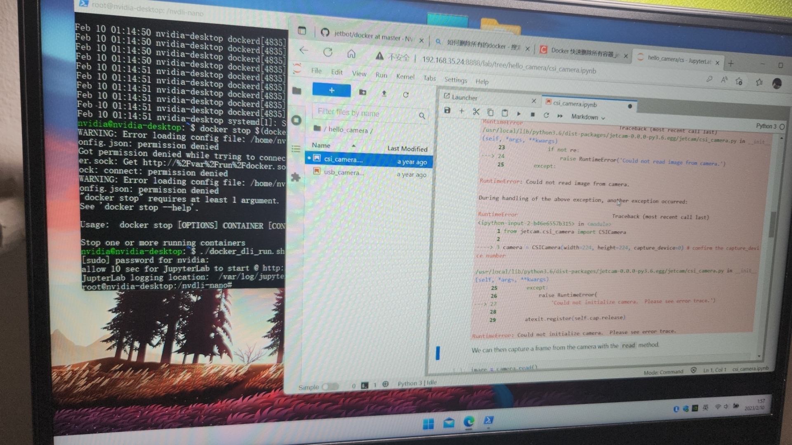Viewport: 792px width, 445px height.
Task: Open the Settings menu
Action: click(455, 80)
